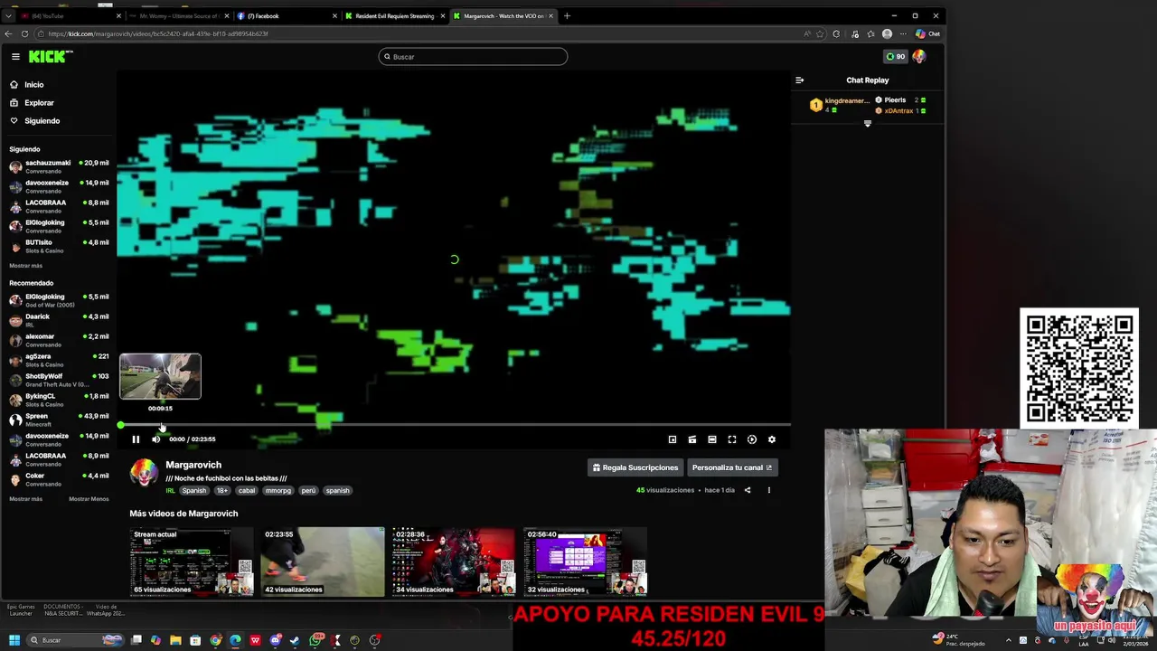Open the 'Stream actual' video thumbnail

[x=192, y=561]
